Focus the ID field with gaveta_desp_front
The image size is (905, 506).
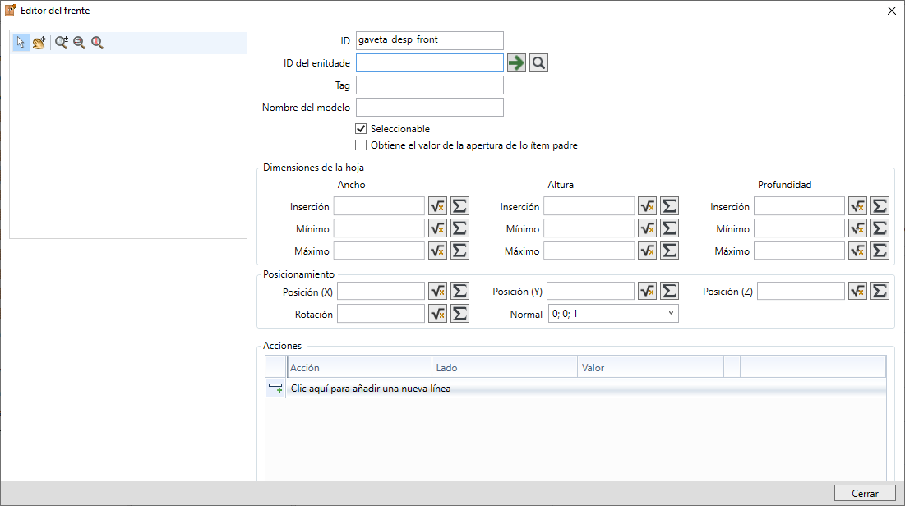[x=429, y=40]
